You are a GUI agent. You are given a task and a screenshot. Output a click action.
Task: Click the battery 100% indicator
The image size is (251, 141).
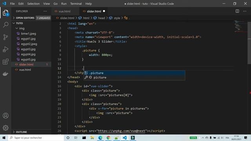tap(193, 137)
